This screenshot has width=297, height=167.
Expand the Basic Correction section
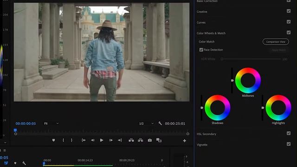tap(207, 1)
